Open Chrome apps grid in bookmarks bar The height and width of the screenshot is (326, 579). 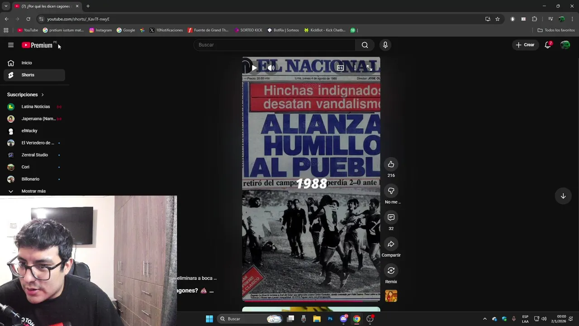(6, 30)
